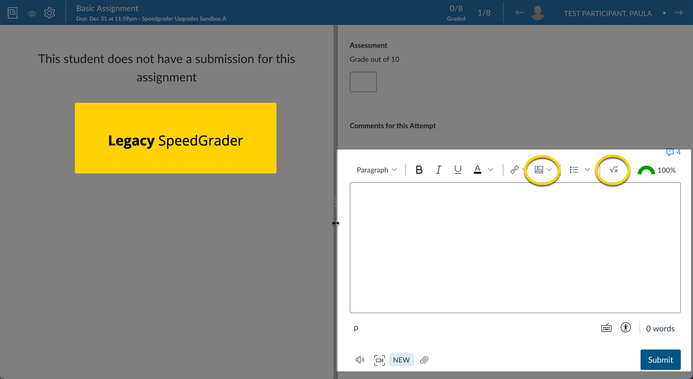
Task: Run the accessibility checker
Action: point(626,328)
